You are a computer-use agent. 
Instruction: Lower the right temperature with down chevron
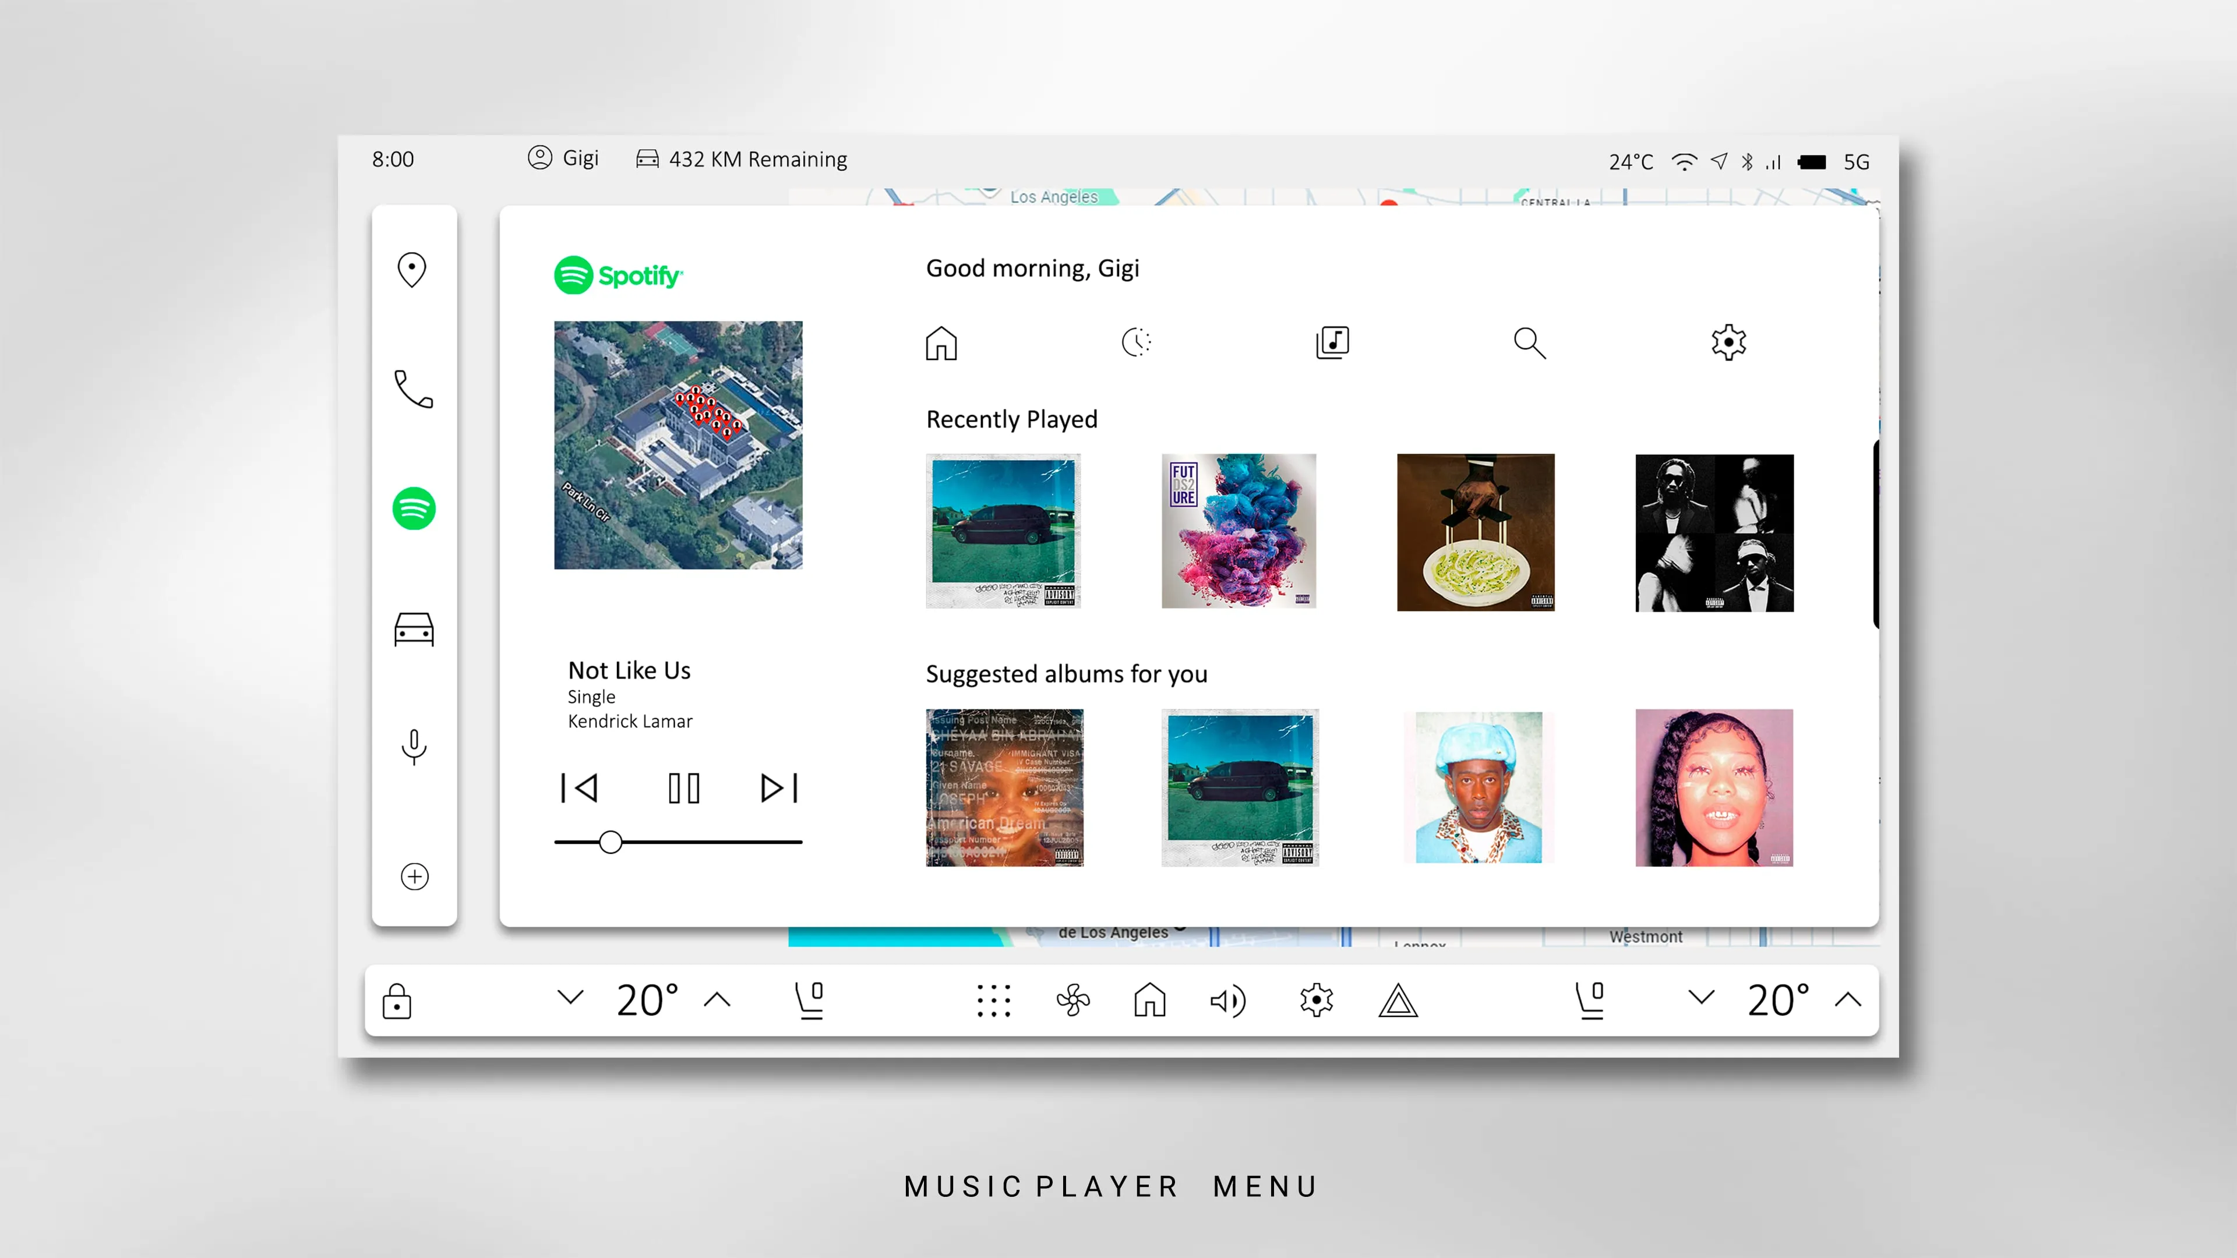(1701, 996)
